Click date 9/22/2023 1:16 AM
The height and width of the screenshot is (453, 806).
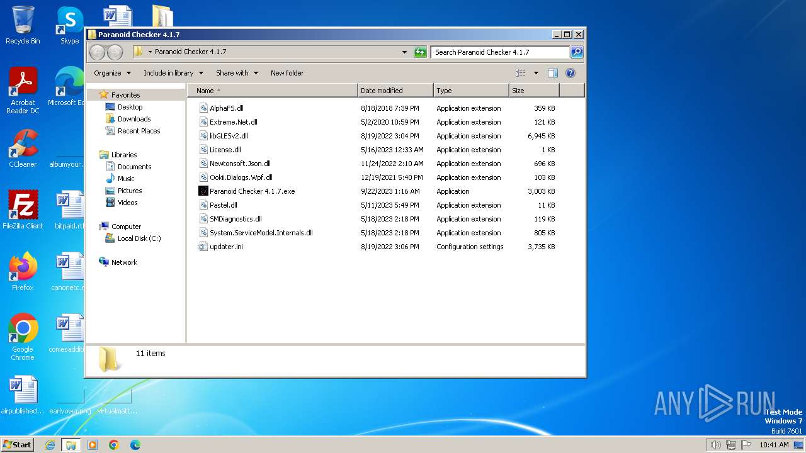[390, 191]
